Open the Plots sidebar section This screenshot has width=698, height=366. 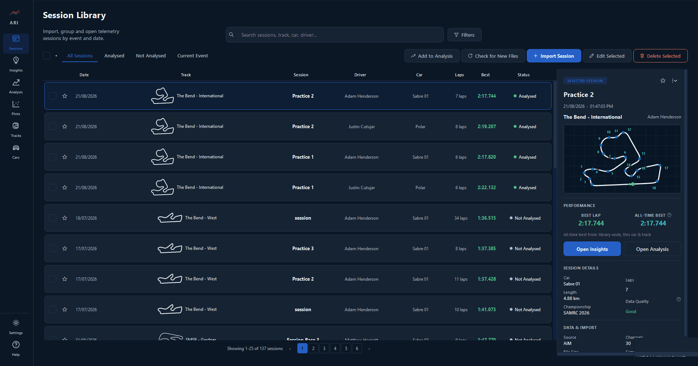pyautogui.click(x=16, y=109)
